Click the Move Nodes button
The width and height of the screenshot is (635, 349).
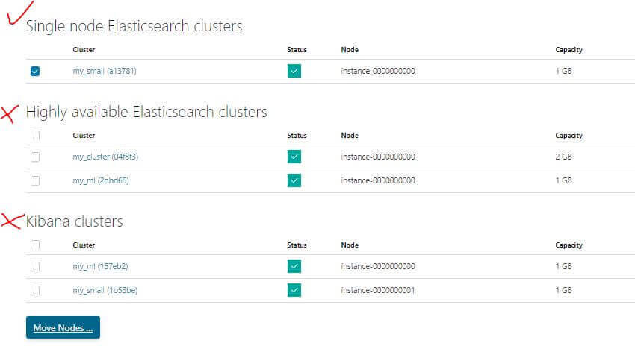click(x=63, y=327)
